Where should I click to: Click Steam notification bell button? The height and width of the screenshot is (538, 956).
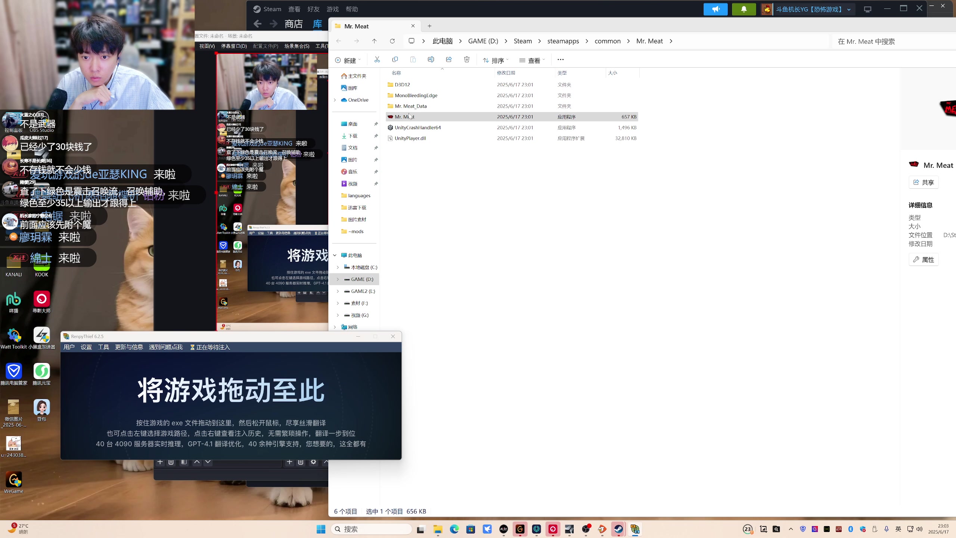coord(744,9)
